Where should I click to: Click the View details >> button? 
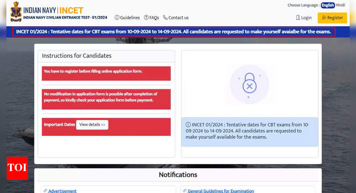pos(92,125)
